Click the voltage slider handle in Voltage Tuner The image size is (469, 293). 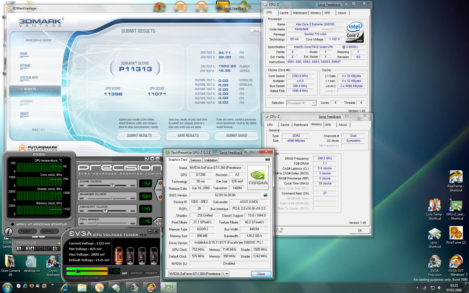(78, 271)
